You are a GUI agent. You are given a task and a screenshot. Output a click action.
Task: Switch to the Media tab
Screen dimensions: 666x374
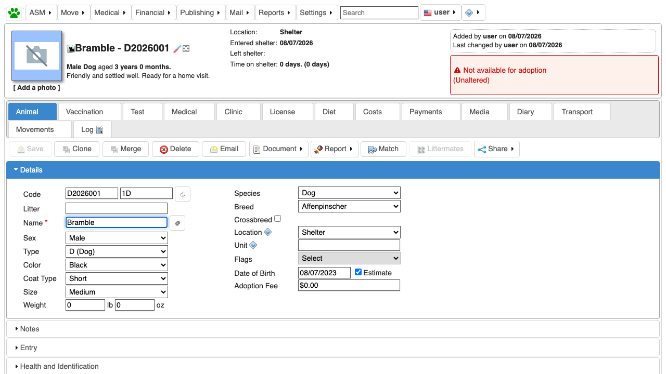[x=484, y=112]
